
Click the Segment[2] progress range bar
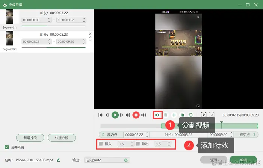click(x=53, y=48)
